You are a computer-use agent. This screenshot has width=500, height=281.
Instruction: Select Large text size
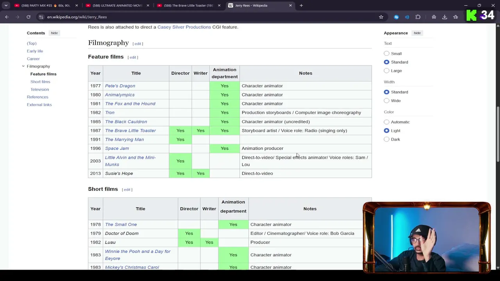[x=386, y=71]
